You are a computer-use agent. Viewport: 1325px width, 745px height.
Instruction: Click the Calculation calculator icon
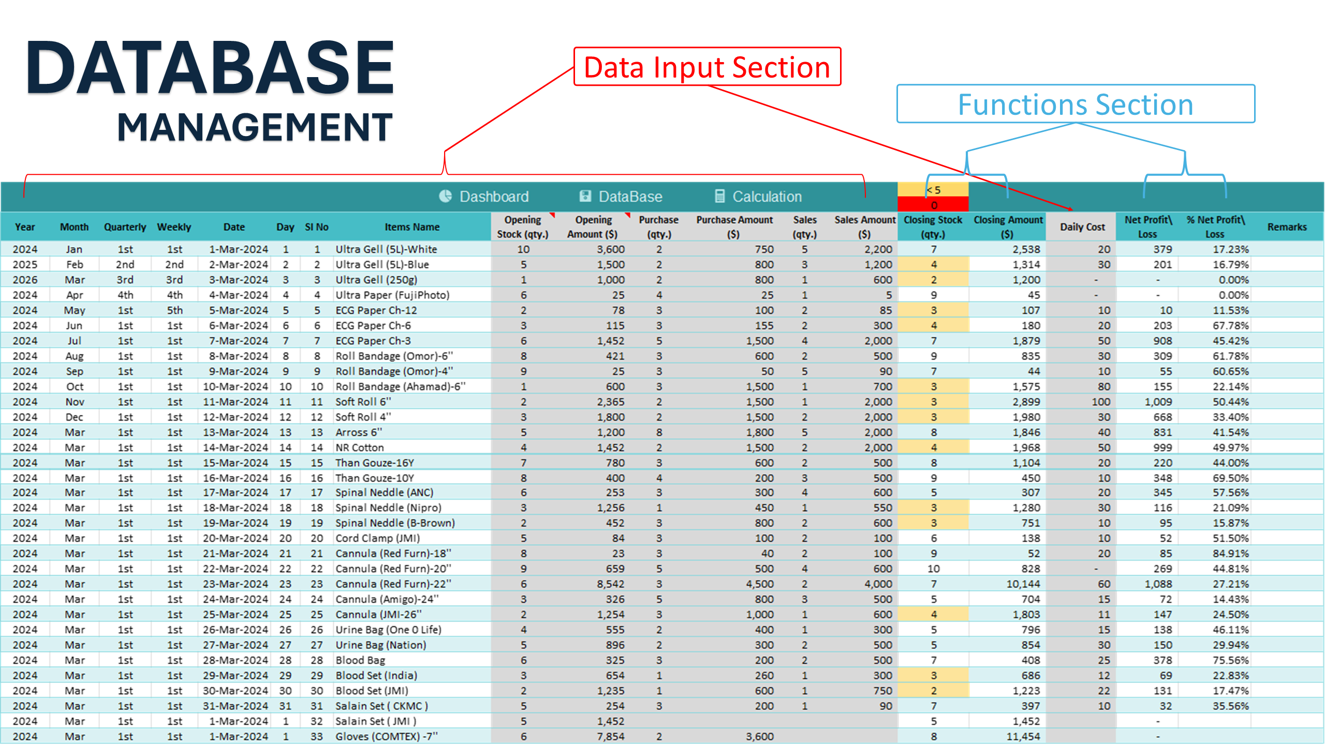(719, 197)
